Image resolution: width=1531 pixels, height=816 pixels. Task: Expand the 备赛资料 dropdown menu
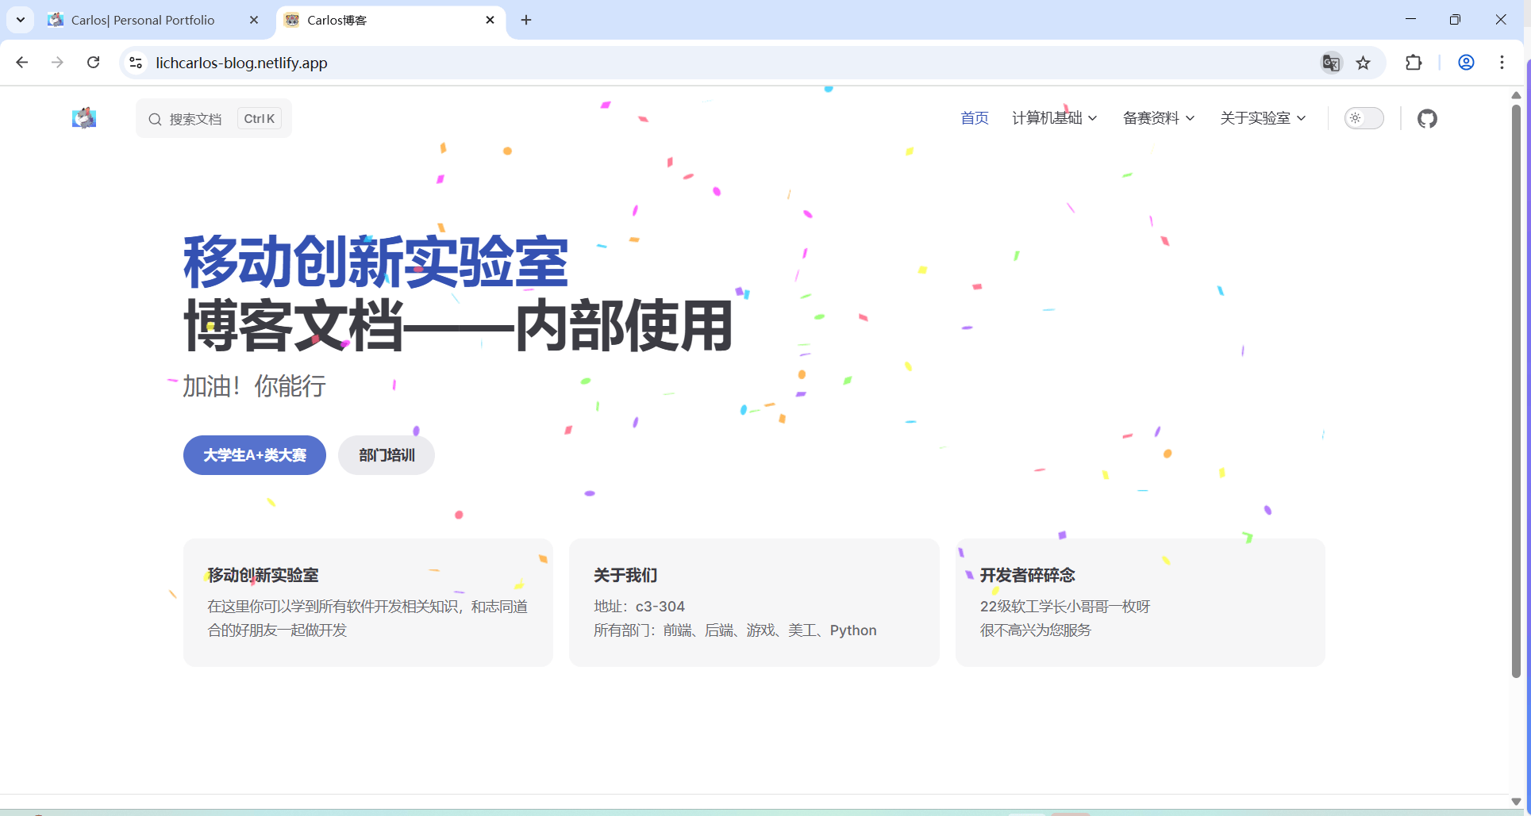point(1158,118)
